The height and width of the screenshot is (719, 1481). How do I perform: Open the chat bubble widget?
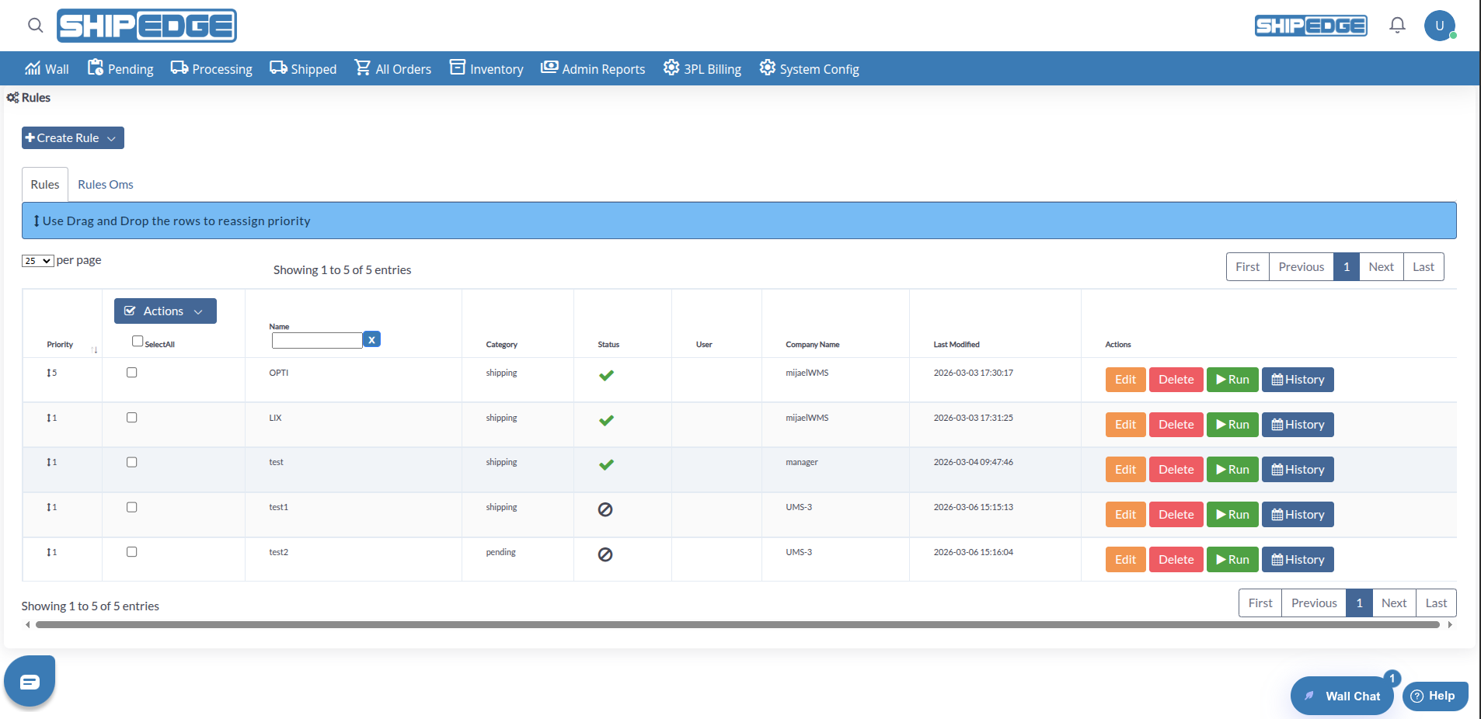[30, 682]
